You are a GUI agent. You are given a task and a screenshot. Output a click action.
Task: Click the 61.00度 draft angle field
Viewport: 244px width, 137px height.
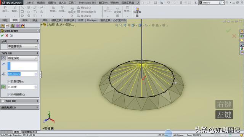[21, 87]
